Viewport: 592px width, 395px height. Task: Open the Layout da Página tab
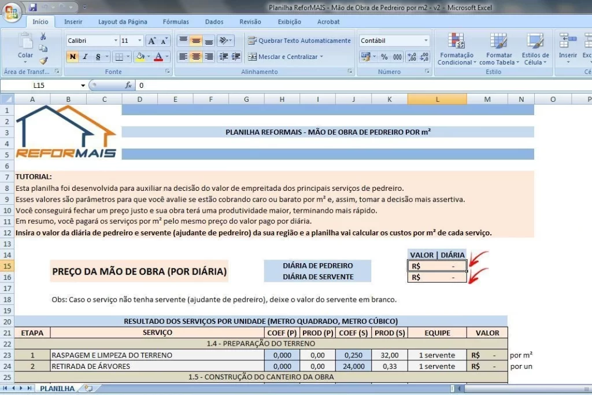pyautogui.click(x=123, y=22)
